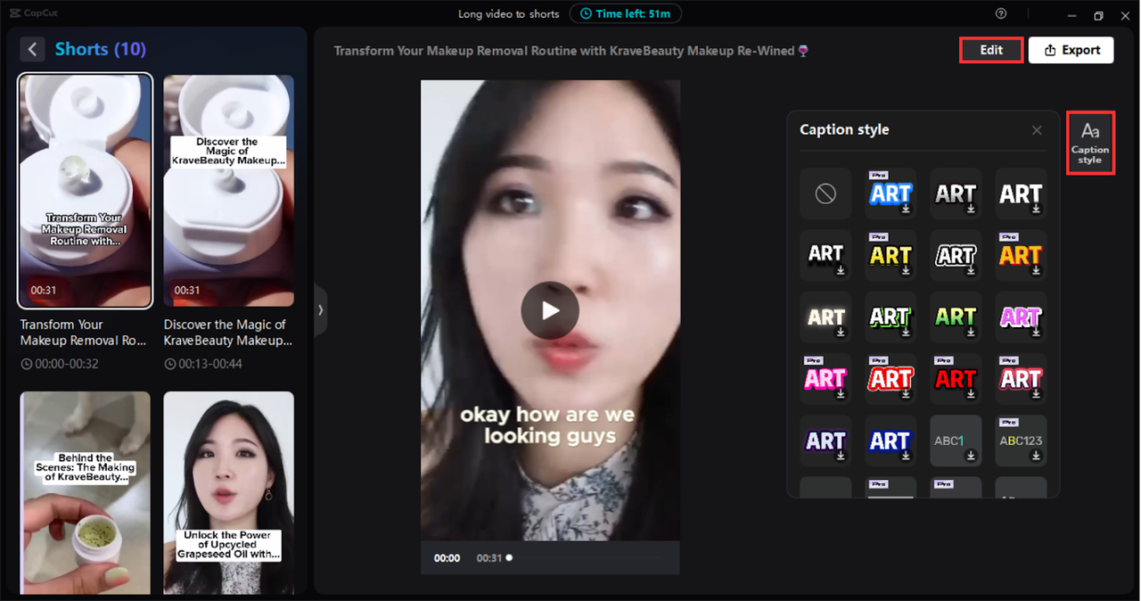Click the Shorts (10) heading
Image resolution: width=1141 pixels, height=601 pixels.
pos(101,49)
